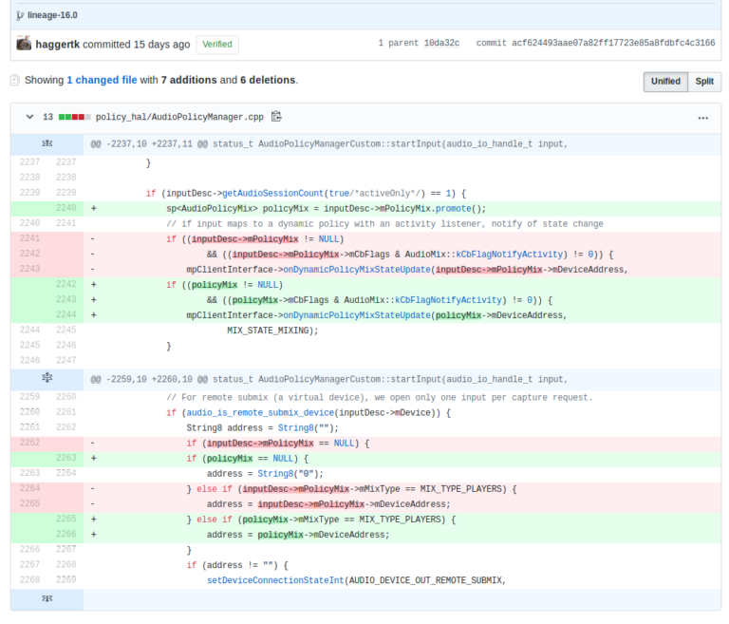Open parent commit 10da32c
Screen dimensions: 729x624
440,44
